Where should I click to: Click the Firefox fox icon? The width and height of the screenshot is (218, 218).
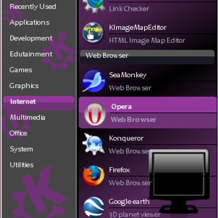click(94, 175)
